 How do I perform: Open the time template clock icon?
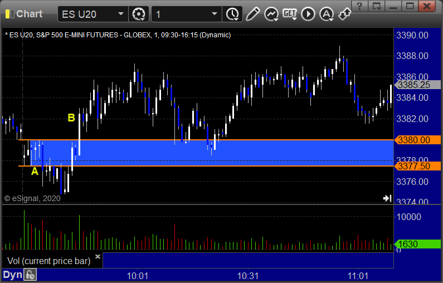pyautogui.click(x=232, y=14)
